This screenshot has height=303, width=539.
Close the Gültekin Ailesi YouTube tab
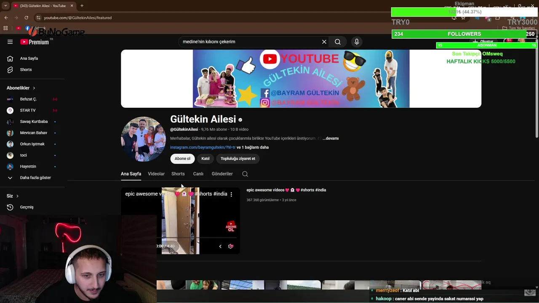[x=72, y=6]
